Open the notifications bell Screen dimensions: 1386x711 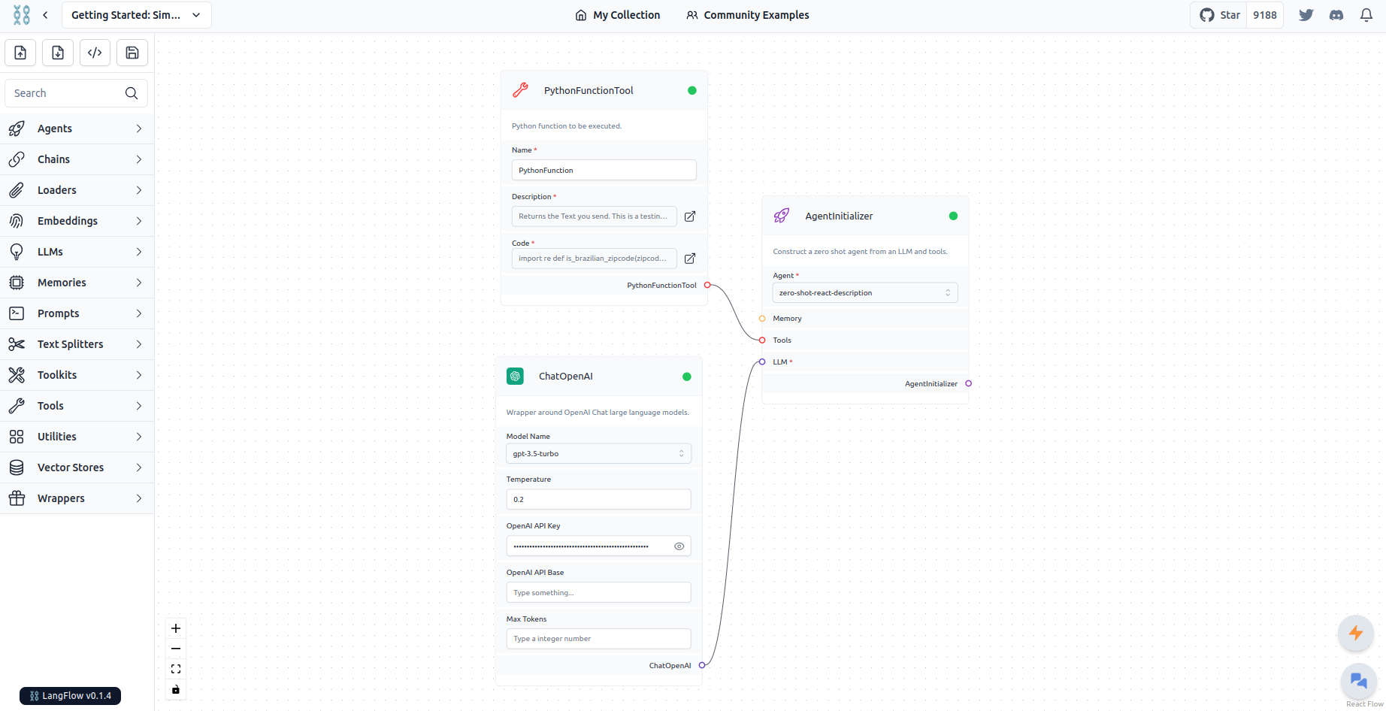point(1366,15)
